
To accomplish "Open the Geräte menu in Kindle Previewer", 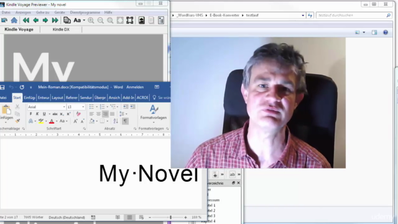I will point(60,12).
